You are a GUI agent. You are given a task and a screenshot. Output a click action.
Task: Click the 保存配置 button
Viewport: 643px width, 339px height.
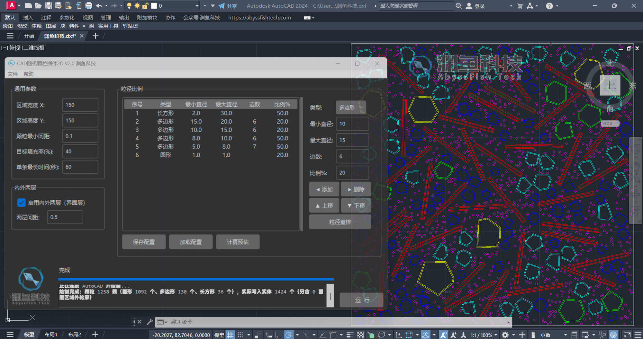tap(144, 242)
